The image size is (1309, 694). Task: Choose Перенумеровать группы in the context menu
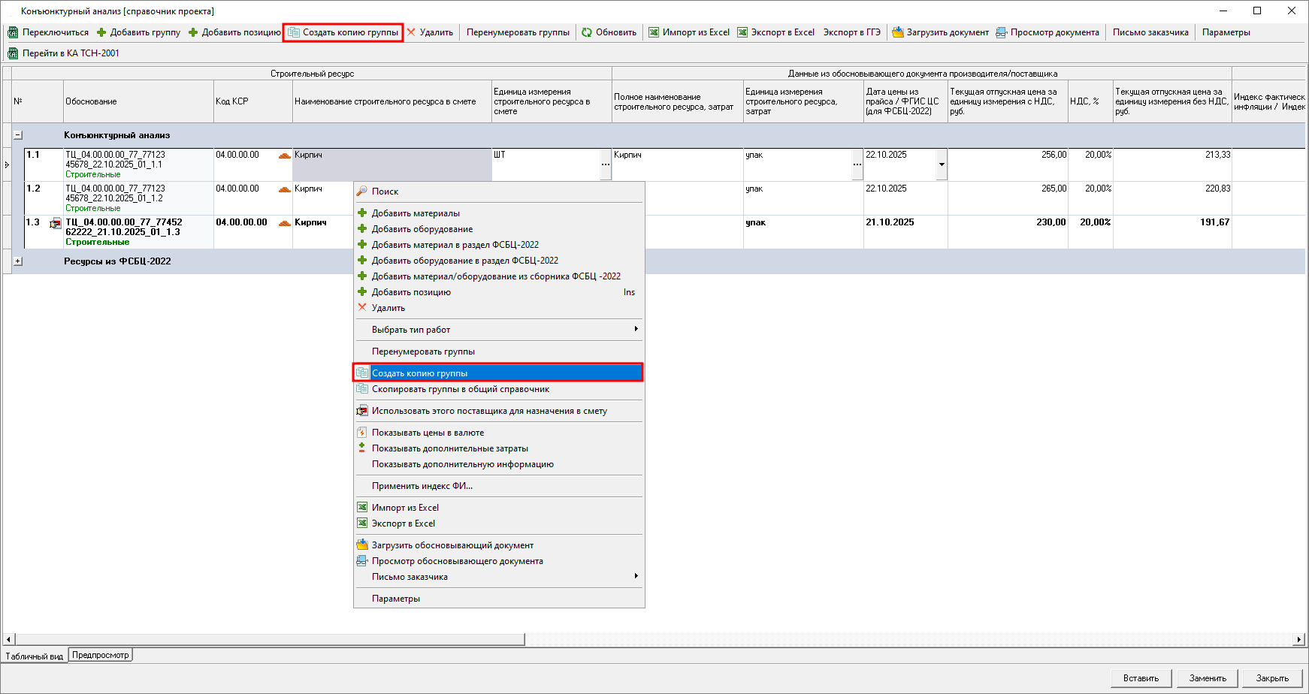click(x=499, y=352)
